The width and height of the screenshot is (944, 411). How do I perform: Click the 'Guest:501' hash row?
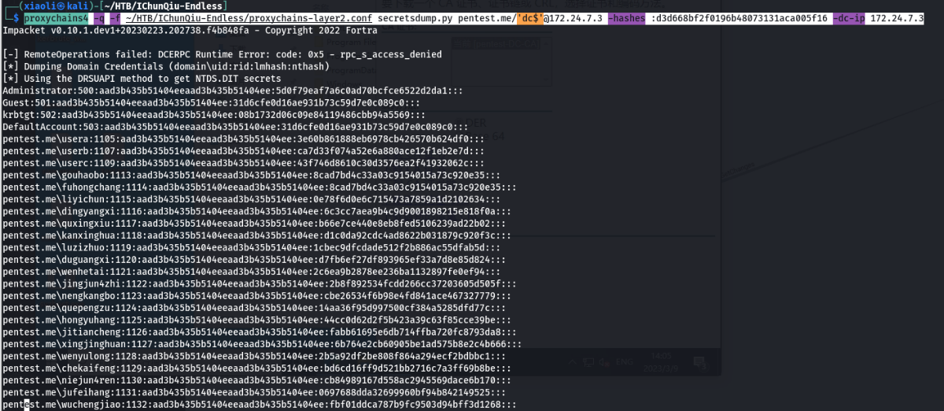tap(211, 102)
